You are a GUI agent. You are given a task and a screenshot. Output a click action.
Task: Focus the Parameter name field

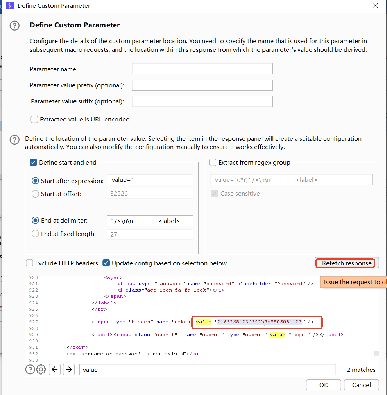[x=202, y=69]
